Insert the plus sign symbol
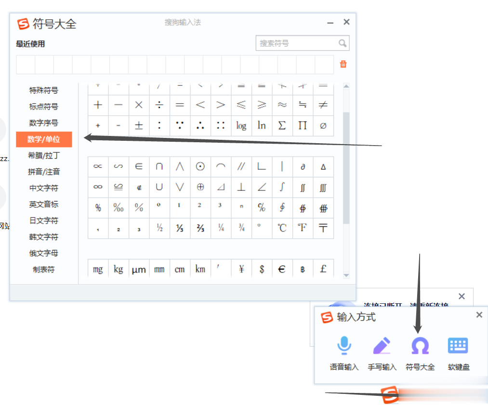This screenshot has width=488, height=405. pos(98,105)
